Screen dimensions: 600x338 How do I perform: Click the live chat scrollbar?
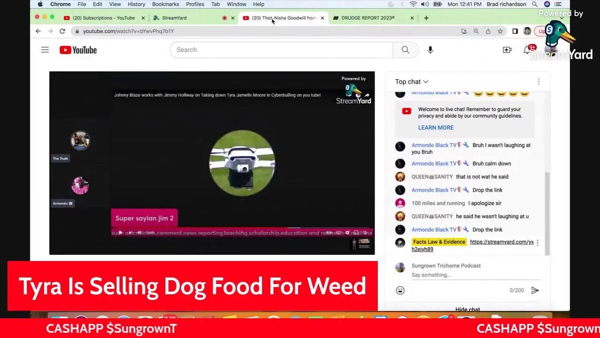[x=547, y=214]
